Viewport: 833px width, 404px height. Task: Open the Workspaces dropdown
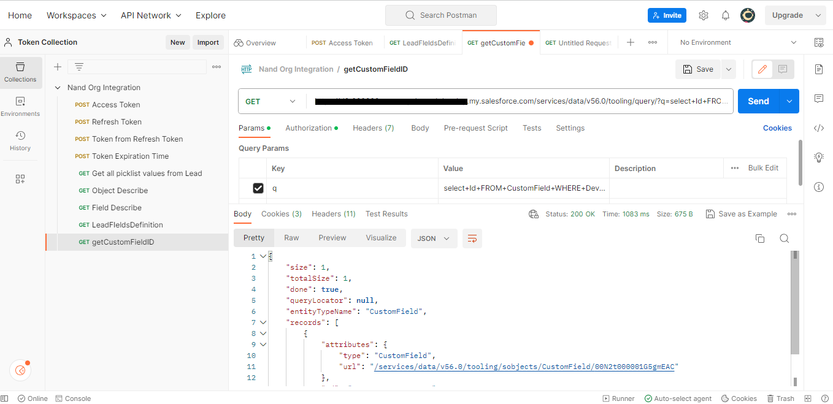[77, 15]
